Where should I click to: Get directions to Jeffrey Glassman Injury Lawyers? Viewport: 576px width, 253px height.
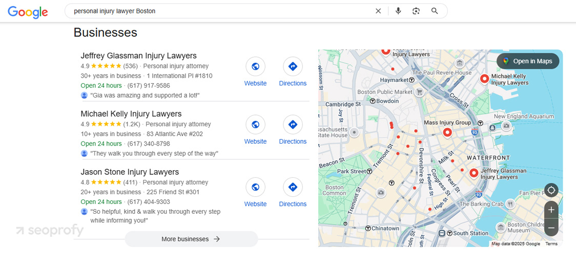pyautogui.click(x=293, y=66)
